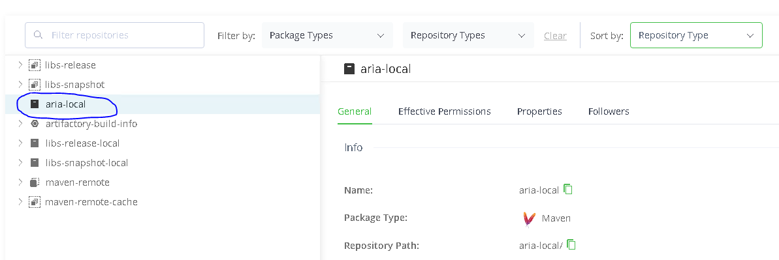The image size is (779, 260).
Task: Open the Repository Types filter dropdown
Action: coord(468,35)
